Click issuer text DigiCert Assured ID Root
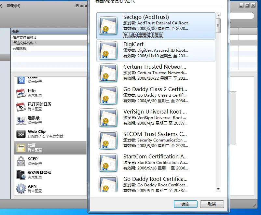 coord(163,50)
